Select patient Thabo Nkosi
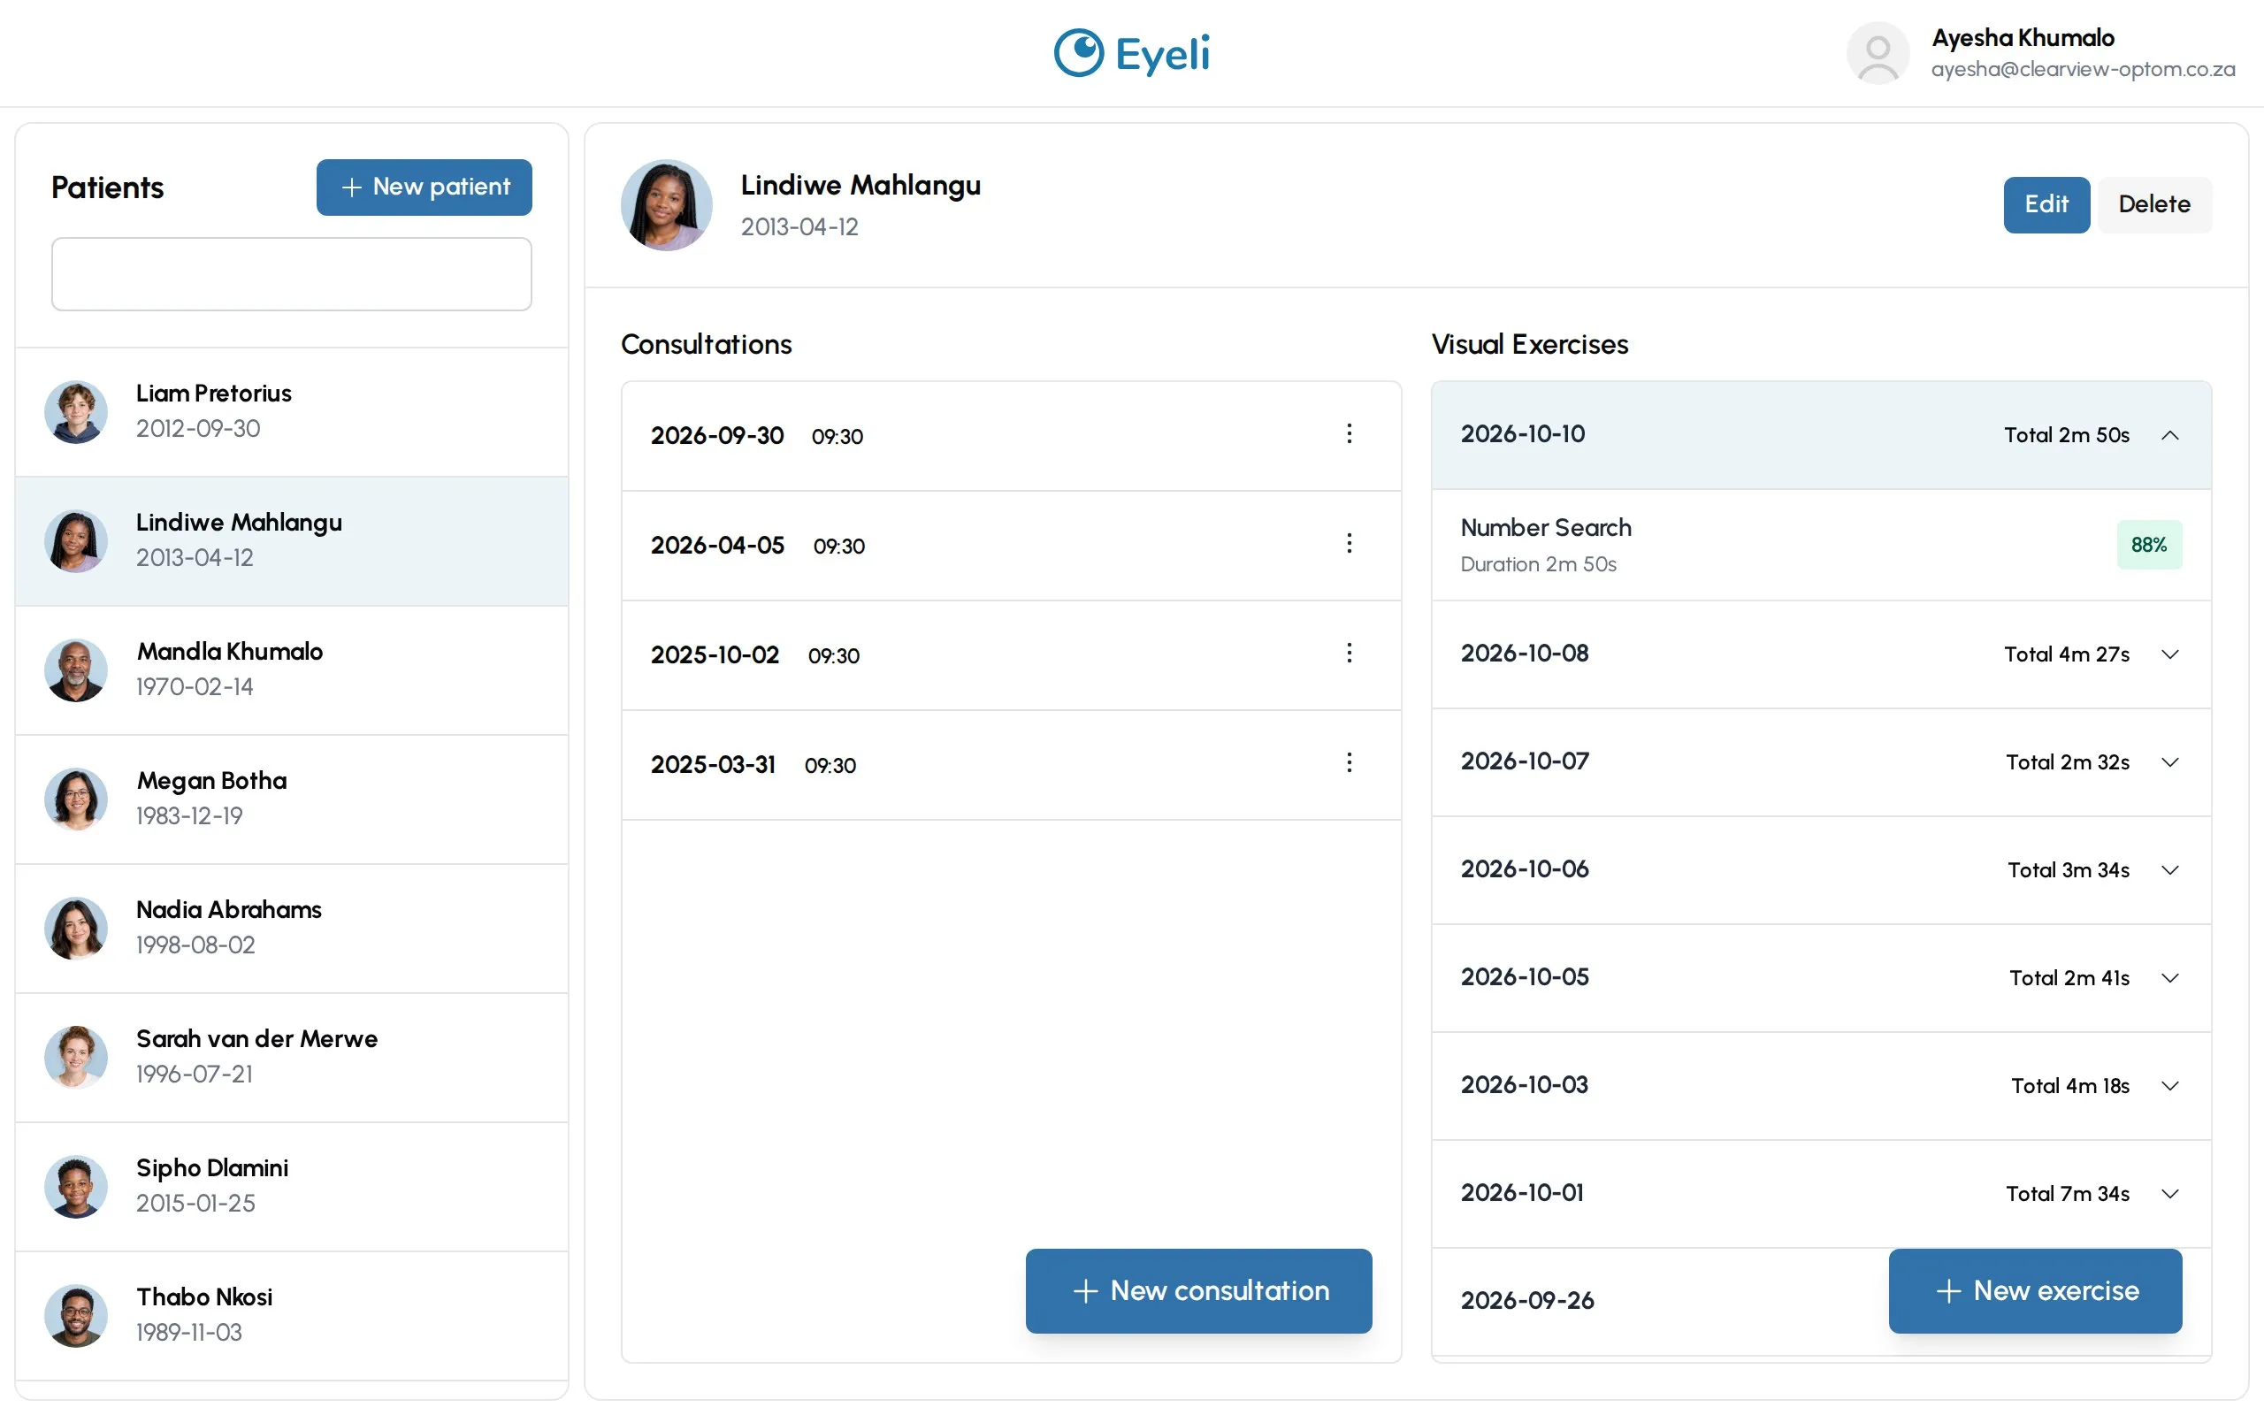This screenshot has height=1415, width=2264. [x=292, y=1316]
